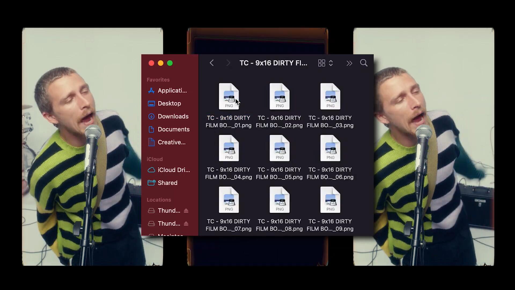Click the yellow minimize window button

160,63
